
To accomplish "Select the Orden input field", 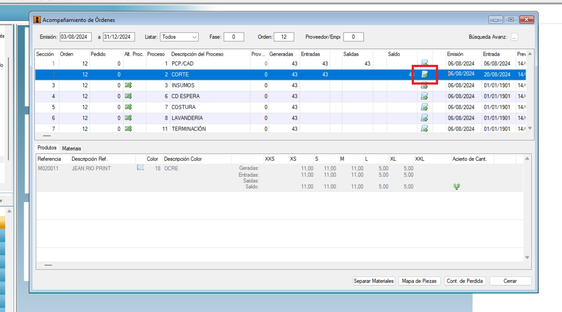I will click(284, 37).
